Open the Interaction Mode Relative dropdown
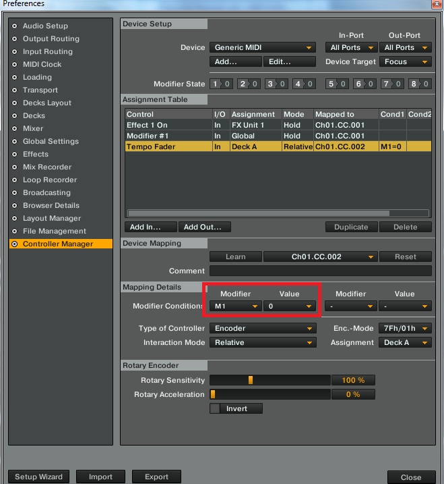This screenshot has height=484, width=444. point(263,343)
